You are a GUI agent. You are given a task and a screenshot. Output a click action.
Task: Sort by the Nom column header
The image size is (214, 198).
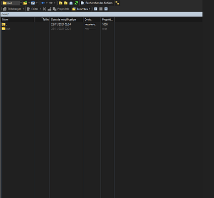point(17,20)
